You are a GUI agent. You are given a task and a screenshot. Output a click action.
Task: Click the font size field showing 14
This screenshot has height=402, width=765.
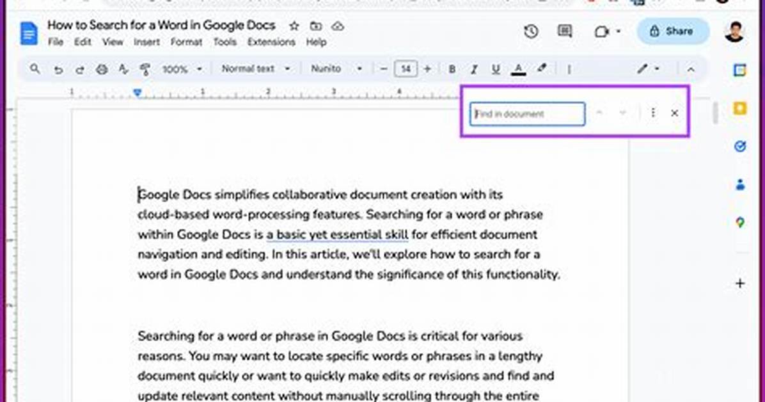pyautogui.click(x=406, y=69)
